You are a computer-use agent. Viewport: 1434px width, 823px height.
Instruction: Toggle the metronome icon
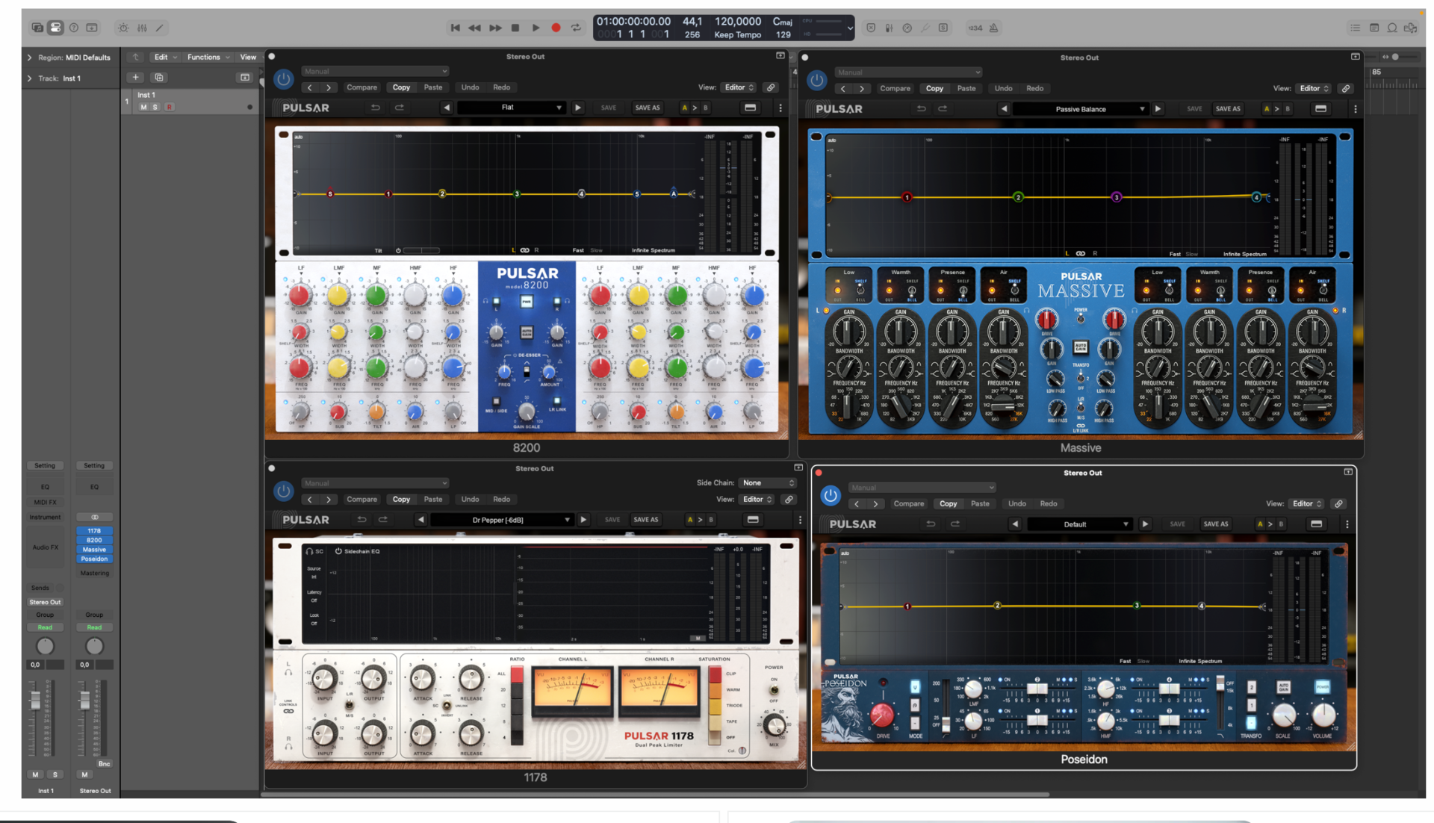tap(993, 28)
